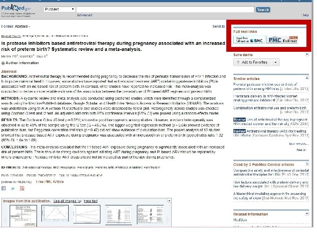This screenshot has height=237, width=317.
Task: Open the BMC read free full text link
Action: pos(249,39)
